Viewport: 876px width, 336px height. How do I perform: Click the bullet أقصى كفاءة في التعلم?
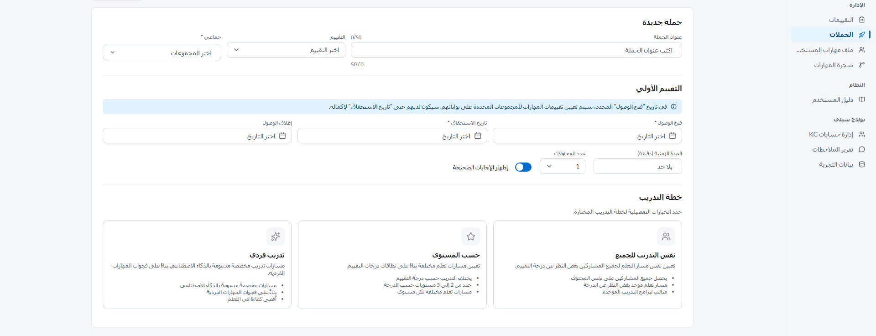pyautogui.click(x=252, y=299)
